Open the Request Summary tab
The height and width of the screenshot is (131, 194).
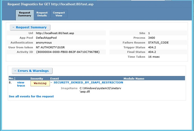[25, 15]
